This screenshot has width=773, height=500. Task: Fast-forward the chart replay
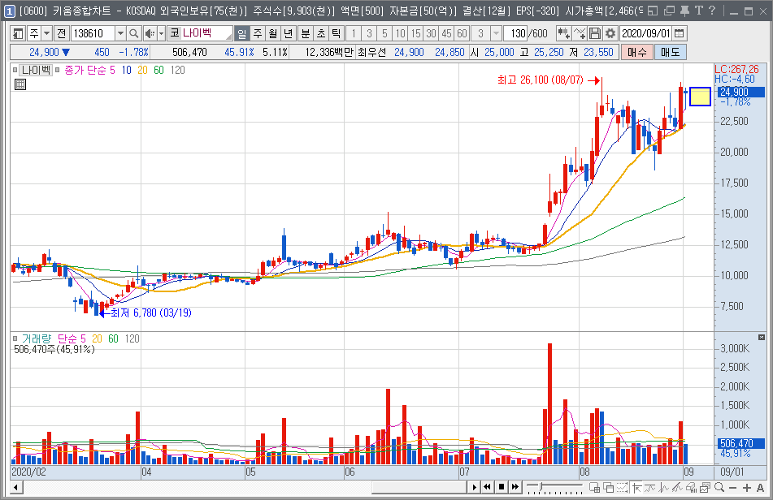pos(515,487)
